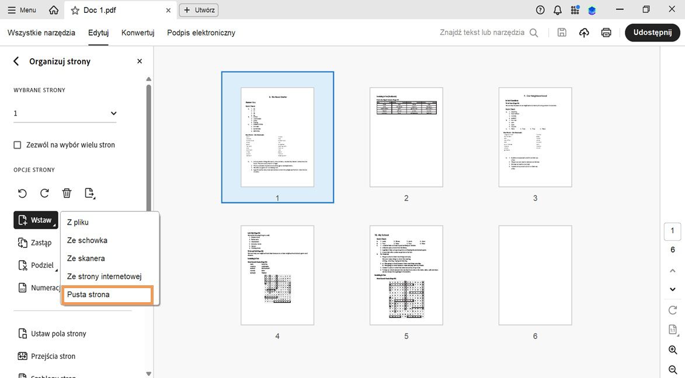
Task: Click the print icon
Action: pos(606,32)
